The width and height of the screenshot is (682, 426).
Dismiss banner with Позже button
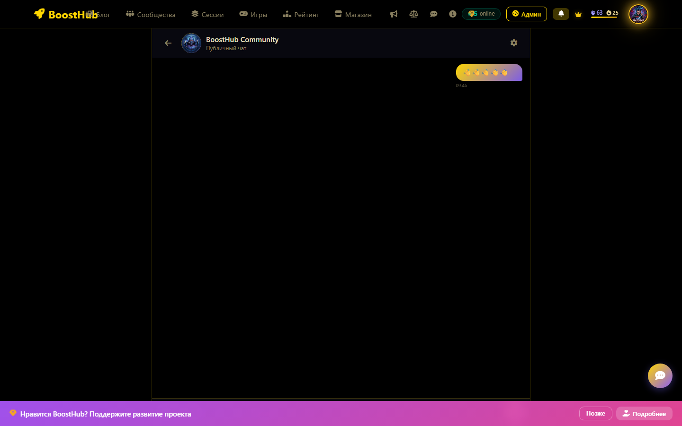pyautogui.click(x=595, y=414)
